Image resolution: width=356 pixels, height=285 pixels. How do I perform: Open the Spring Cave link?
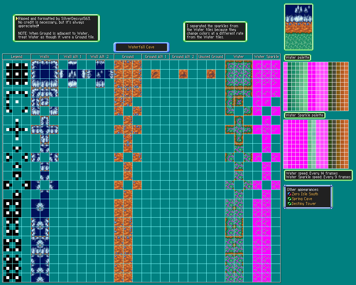(302, 199)
